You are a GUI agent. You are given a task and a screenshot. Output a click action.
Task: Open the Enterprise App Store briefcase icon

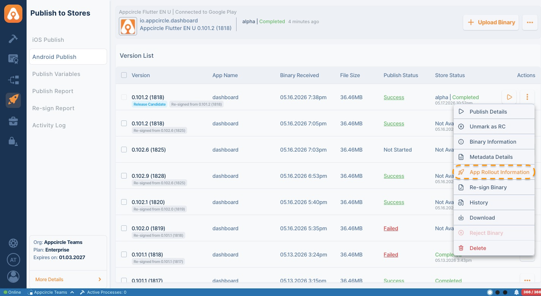click(x=13, y=121)
